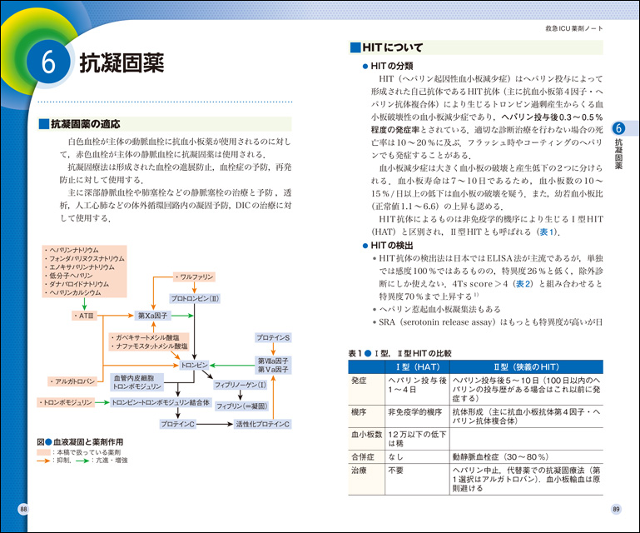This screenshot has width=640, height=533.
Task: Select the AT III box in the diagram
Action: click(87, 316)
